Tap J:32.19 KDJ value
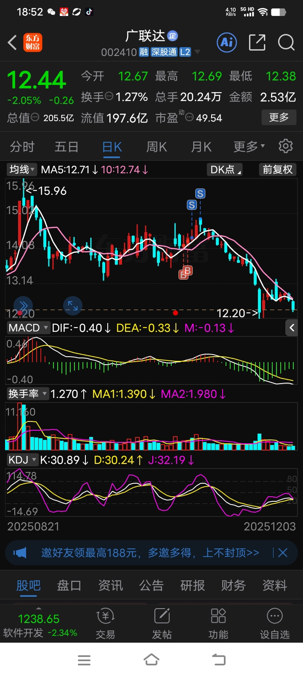This screenshot has height=678, width=303. tap(171, 460)
